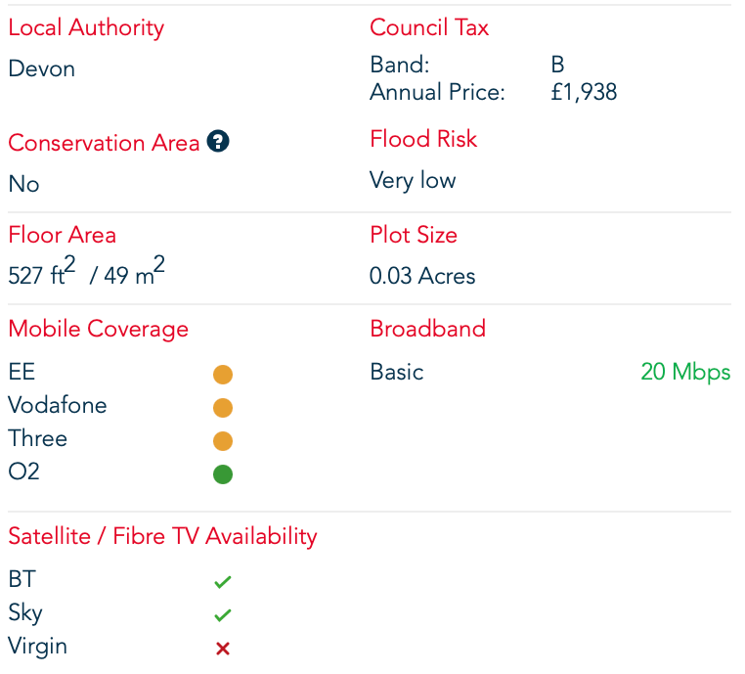Select the Virgin red cross icon
The height and width of the screenshot is (674, 745).
(x=222, y=649)
